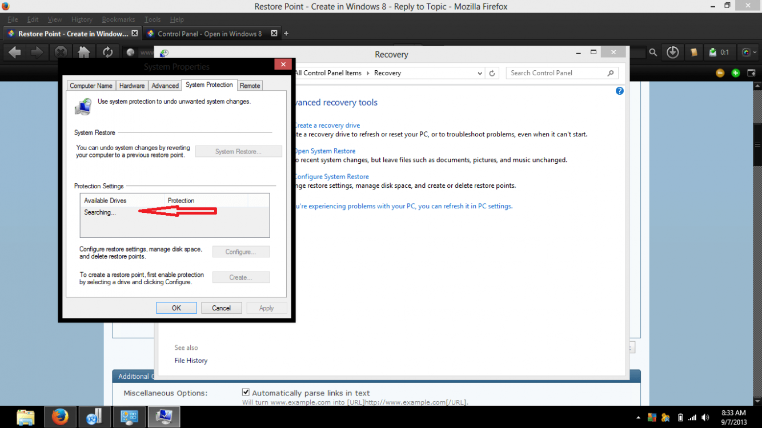
Task: Refresh the Recovery window address bar
Action: [x=492, y=73]
